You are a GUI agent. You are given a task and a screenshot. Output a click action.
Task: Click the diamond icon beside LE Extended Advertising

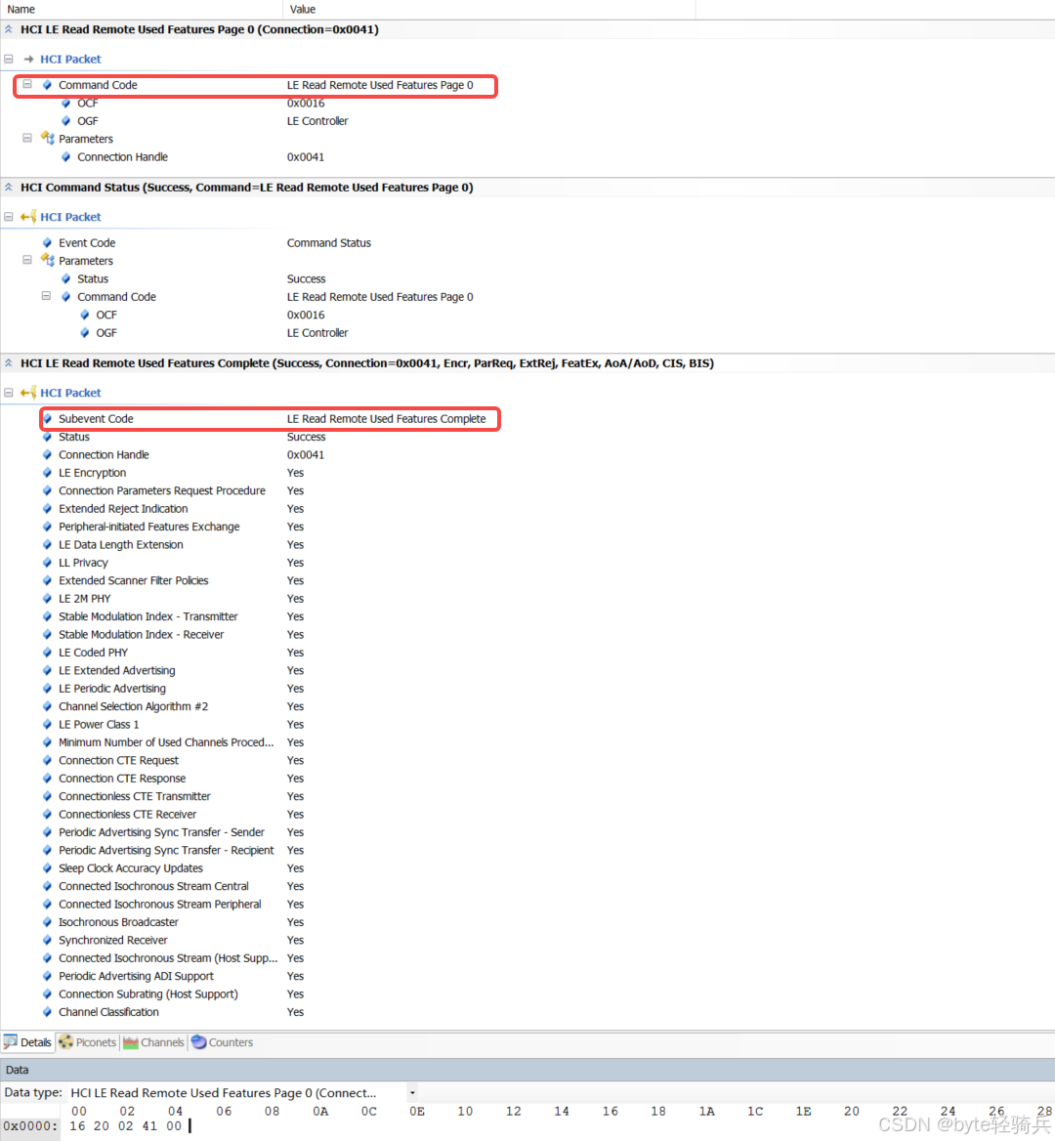[x=47, y=671]
